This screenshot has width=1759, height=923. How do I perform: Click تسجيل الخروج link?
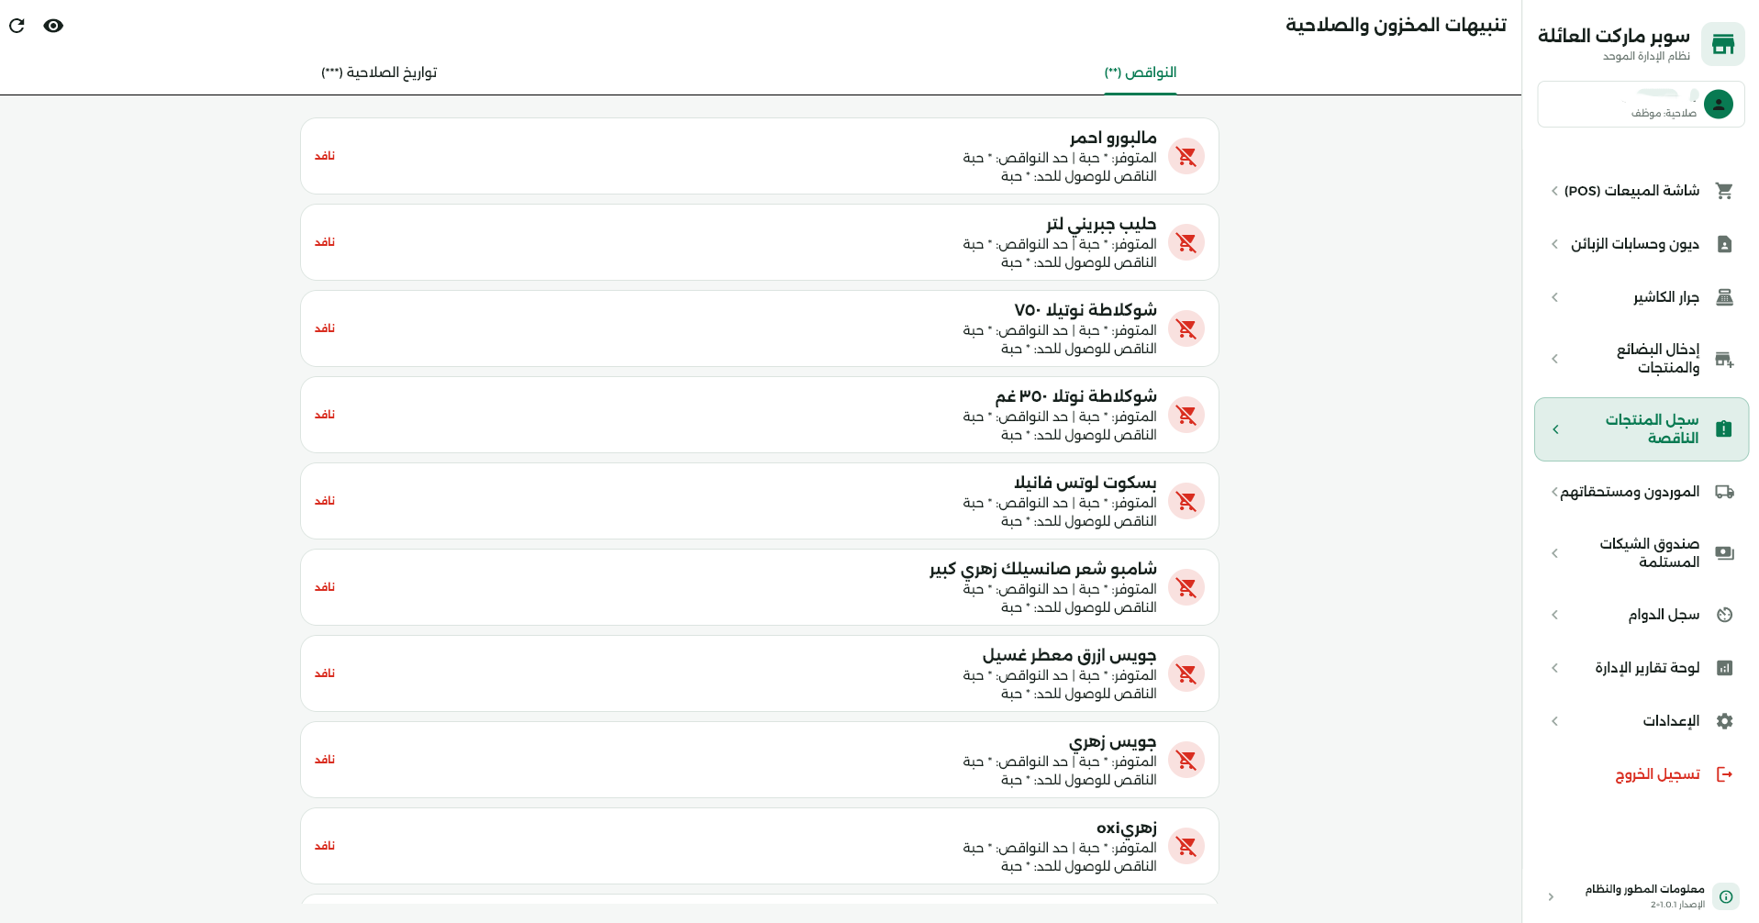pos(1657,774)
